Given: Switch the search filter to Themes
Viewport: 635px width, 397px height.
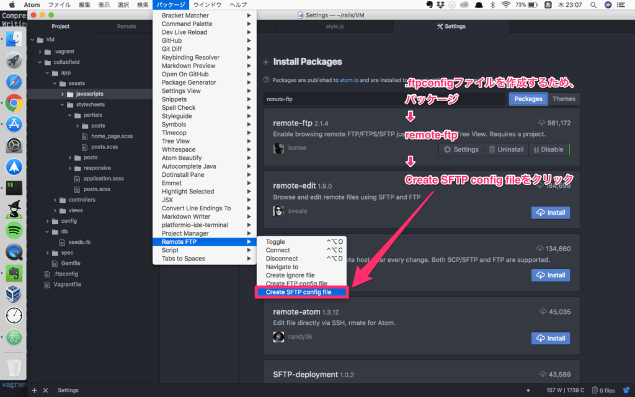Looking at the screenshot, I should click(564, 99).
